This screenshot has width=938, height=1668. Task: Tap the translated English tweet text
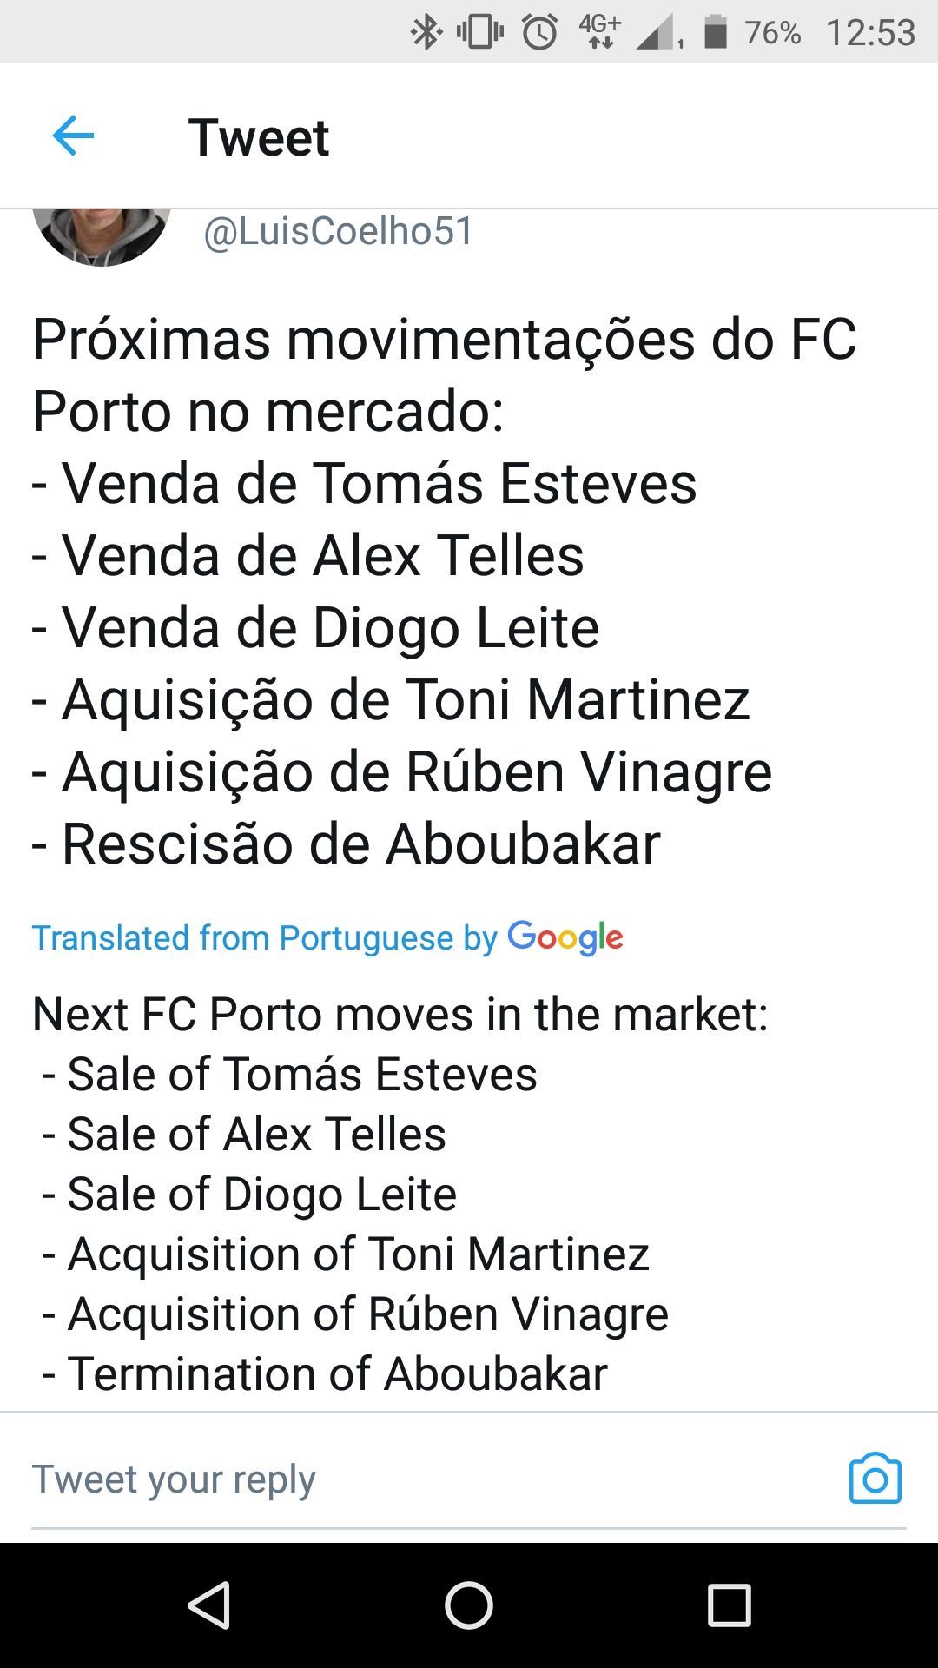pyautogui.click(x=400, y=1195)
